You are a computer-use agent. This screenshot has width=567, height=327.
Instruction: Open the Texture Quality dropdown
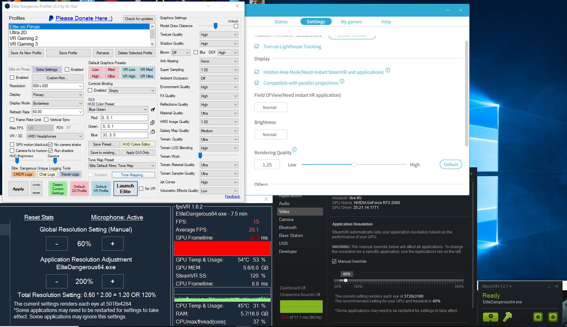point(219,34)
